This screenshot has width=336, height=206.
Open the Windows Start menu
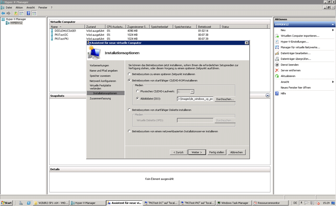[x=7, y=203]
